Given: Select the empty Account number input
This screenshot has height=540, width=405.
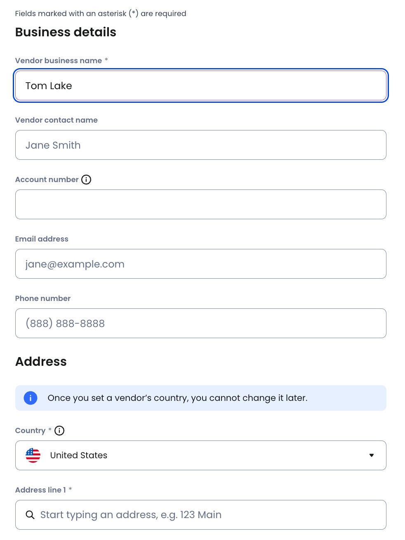Looking at the screenshot, I should click(x=201, y=204).
